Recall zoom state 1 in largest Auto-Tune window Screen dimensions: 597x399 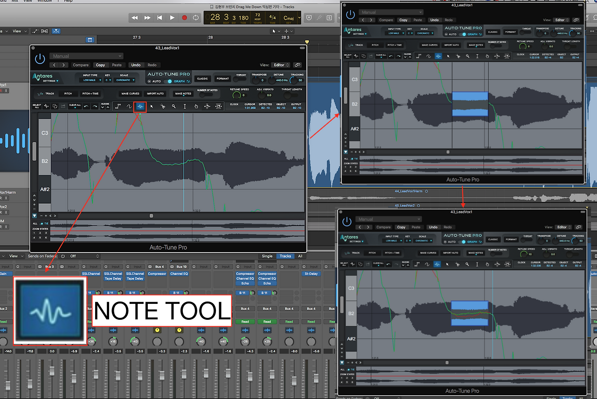(34, 234)
